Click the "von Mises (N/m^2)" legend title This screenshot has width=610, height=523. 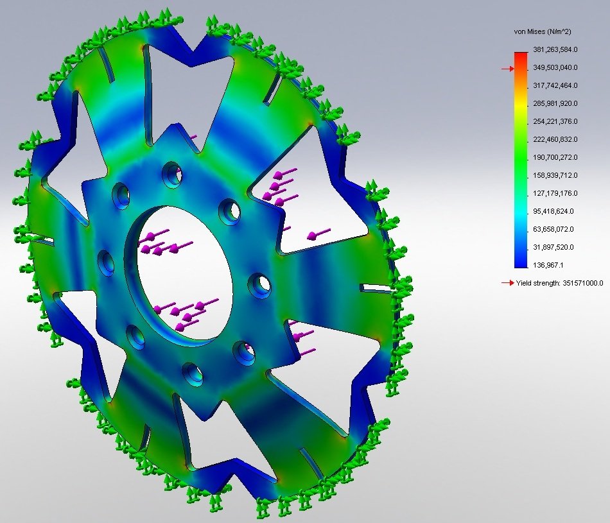click(x=543, y=32)
